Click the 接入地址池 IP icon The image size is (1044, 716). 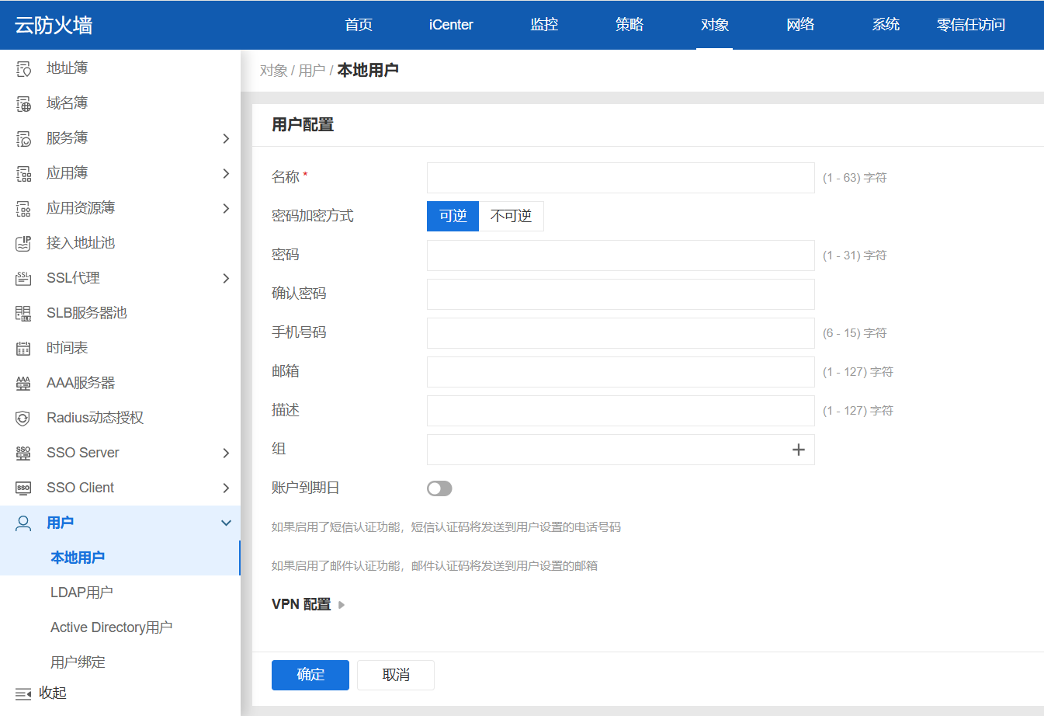point(23,244)
